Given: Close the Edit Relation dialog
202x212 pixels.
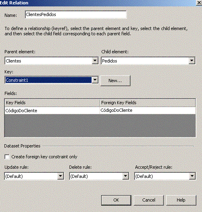Looking at the screenshot, I should coord(199,3).
